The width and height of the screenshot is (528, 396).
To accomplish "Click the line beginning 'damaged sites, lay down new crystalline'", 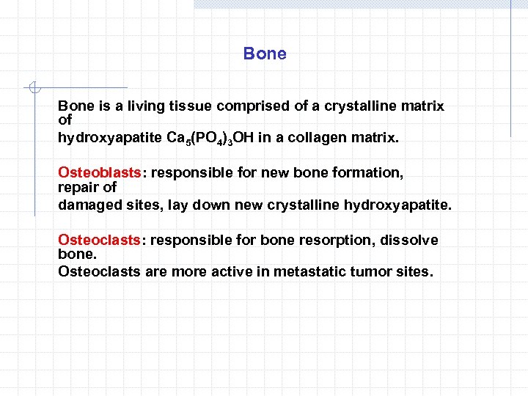I will 254,205.
